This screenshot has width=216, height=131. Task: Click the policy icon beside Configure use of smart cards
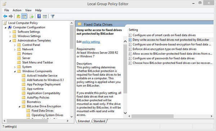click(x=130, y=35)
